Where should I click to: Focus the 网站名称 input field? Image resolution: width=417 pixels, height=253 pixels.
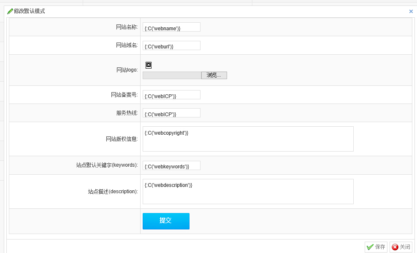(x=171, y=27)
